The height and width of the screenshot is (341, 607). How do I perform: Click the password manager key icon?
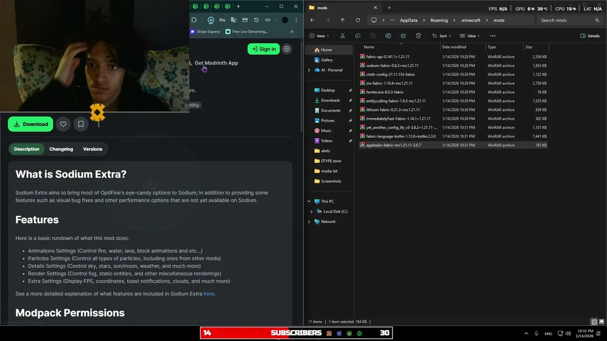(x=222, y=20)
